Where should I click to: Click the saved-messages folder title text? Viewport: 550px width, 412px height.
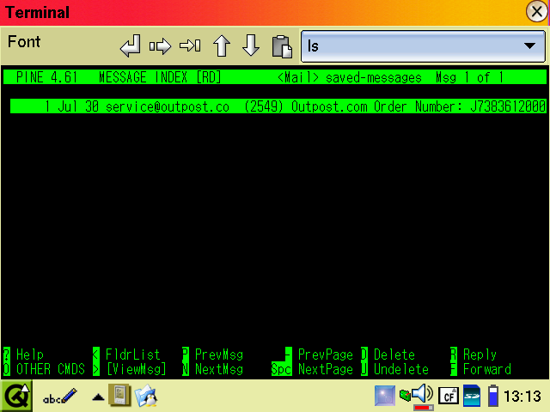tap(373, 77)
